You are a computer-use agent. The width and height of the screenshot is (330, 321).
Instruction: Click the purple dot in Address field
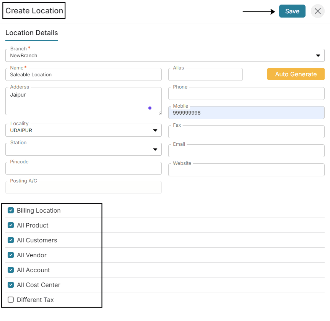pos(150,108)
